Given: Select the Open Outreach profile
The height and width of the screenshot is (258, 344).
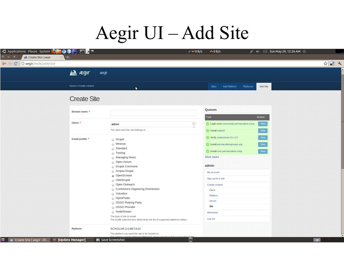Looking at the screenshot, I should [x=113, y=185].
